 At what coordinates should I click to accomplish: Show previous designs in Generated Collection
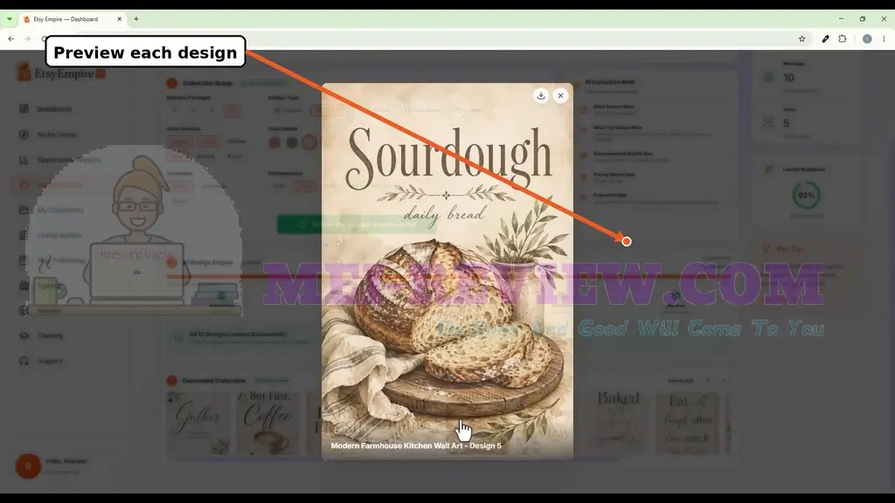[708, 381]
